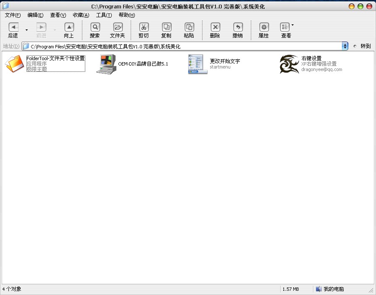376x295 pixels.
Task: Open Properties (属性) gear icon
Action: point(264,27)
